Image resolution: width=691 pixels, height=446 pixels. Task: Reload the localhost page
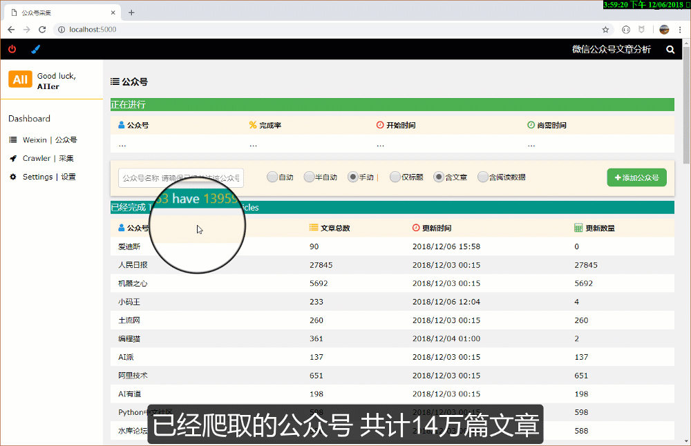tap(42, 30)
